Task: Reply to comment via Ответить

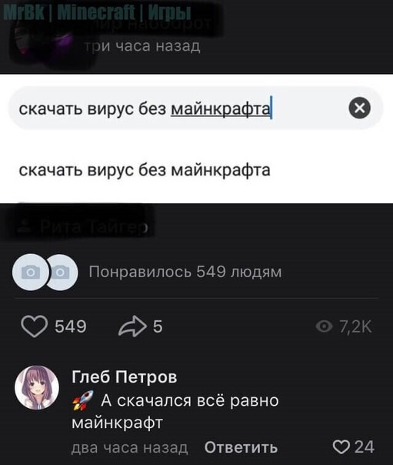Action: pos(241,447)
